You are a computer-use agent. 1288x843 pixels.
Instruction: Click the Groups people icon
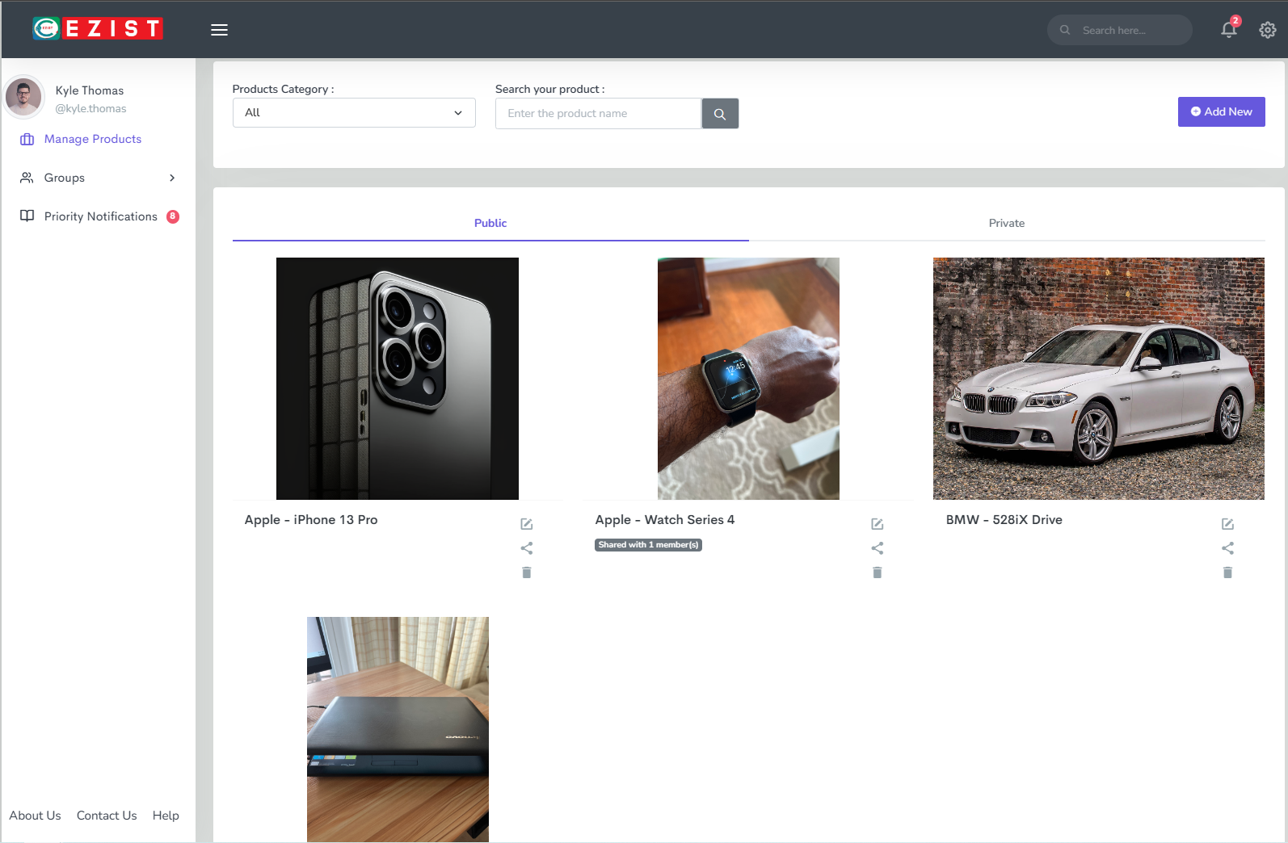click(x=27, y=178)
